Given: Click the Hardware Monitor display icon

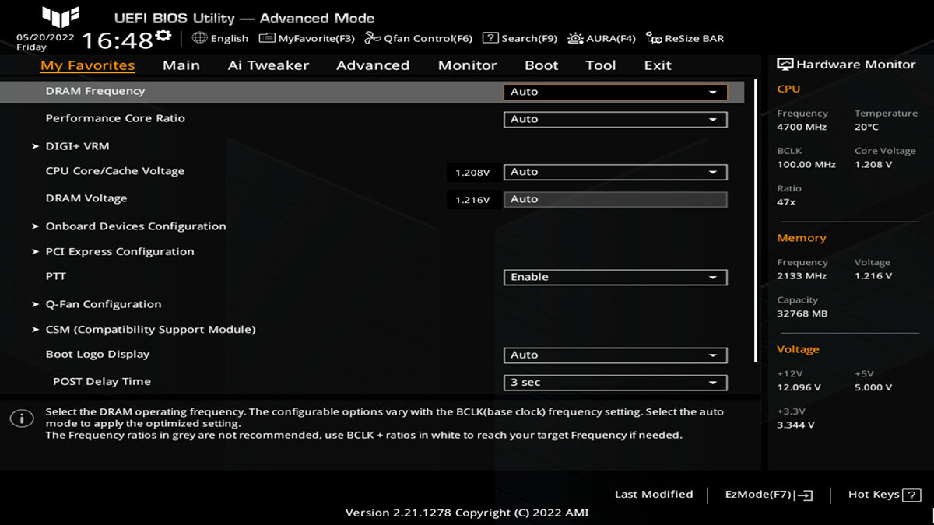Looking at the screenshot, I should tap(785, 65).
